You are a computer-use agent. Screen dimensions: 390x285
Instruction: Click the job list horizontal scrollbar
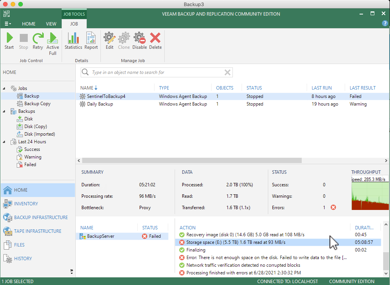pos(192,160)
